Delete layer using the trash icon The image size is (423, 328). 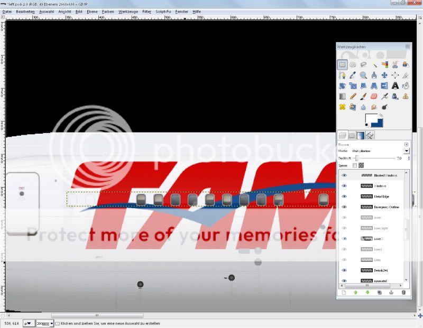[x=403, y=292]
